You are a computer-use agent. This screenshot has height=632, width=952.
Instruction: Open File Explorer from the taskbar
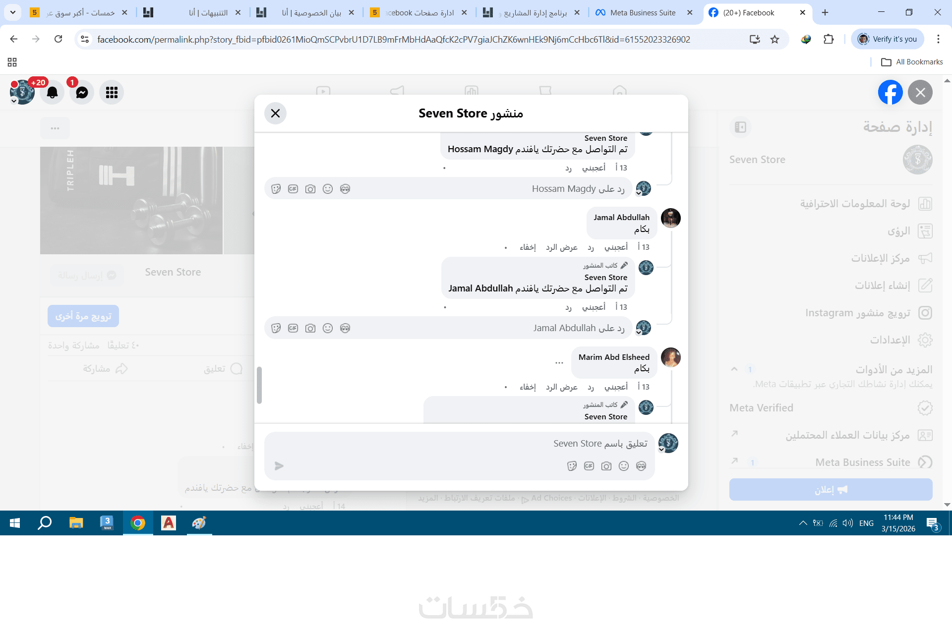point(76,523)
